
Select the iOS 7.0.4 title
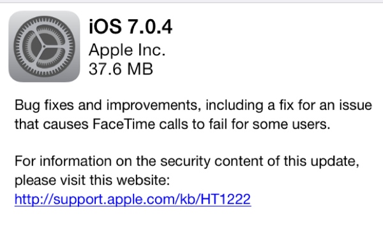click(131, 27)
